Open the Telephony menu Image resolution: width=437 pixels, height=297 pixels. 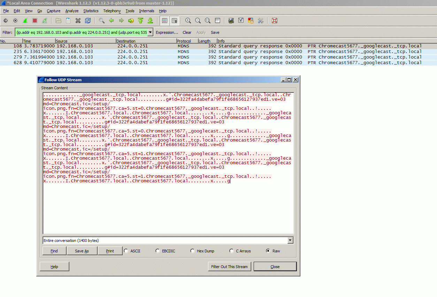112,11
